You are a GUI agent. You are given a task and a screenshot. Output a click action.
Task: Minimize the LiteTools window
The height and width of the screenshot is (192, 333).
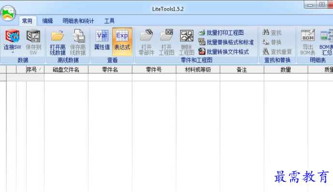pyautogui.click(x=310, y=5)
